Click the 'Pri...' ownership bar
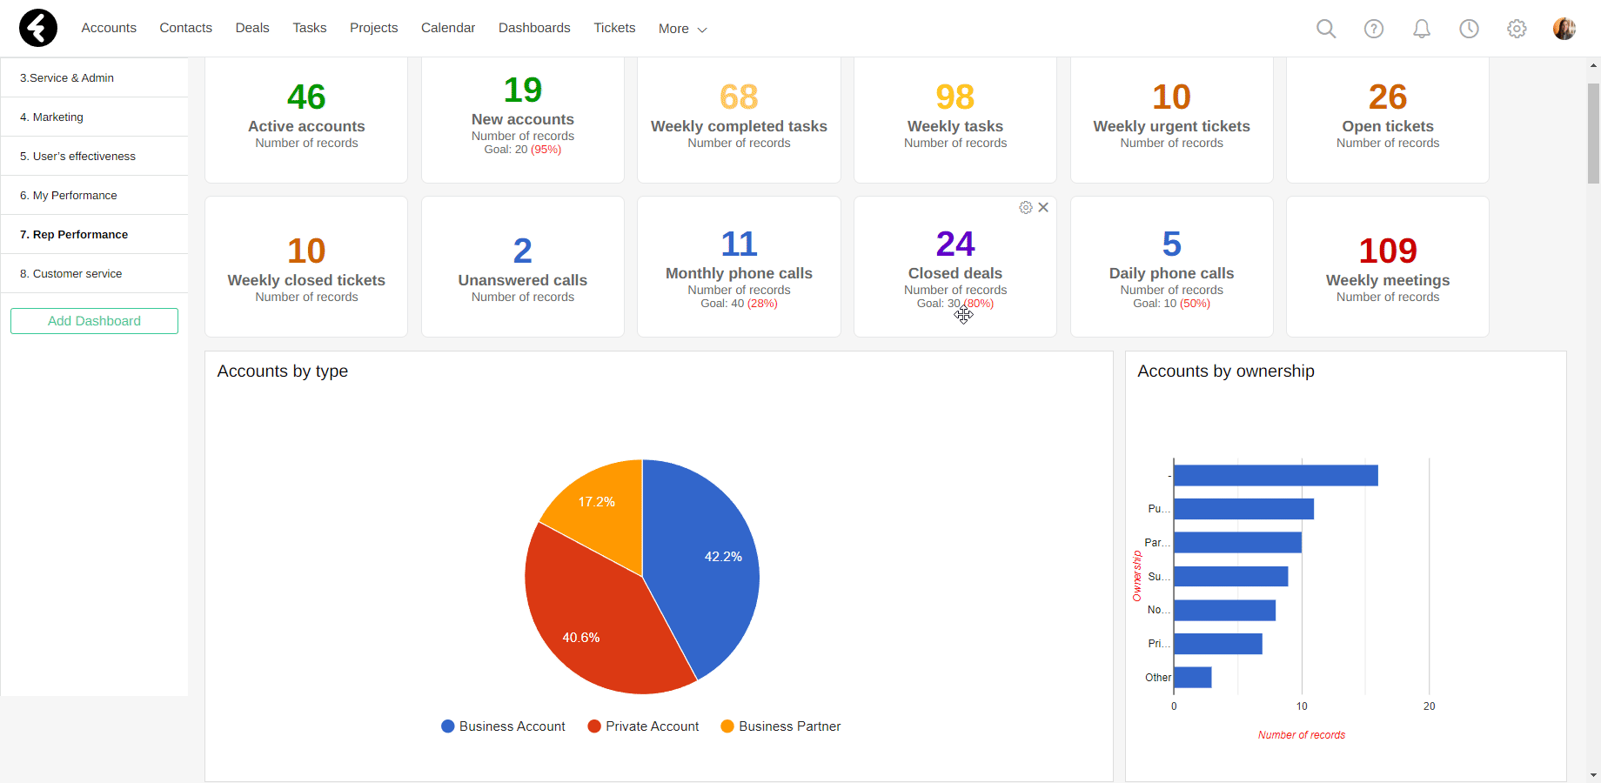This screenshot has height=783, width=1601. click(x=1218, y=644)
